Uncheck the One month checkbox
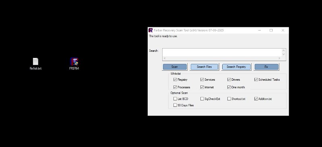The height and width of the screenshot is (147, 322). click(x=229, y=87)
